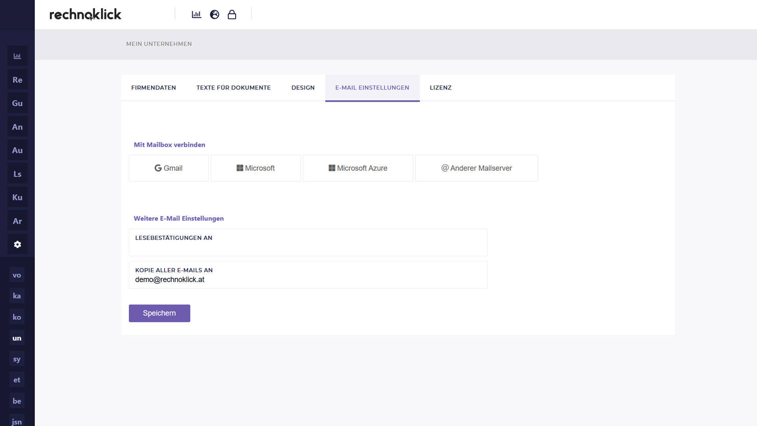Click the rechnoklick logo
This screenshot has height=426, width=757.
pyautogui.click(x=85, y=15)
